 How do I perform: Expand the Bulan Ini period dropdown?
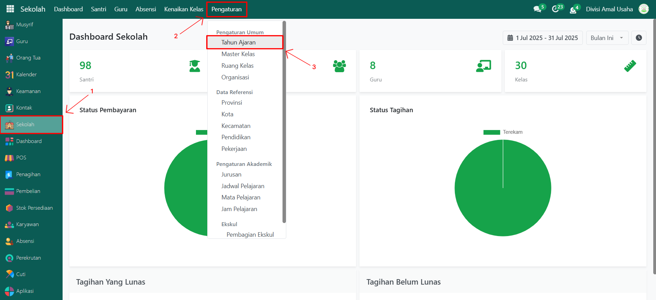[x=607, y=38]
